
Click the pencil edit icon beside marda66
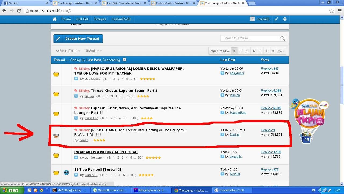pyautogui.click(x=276, y=19)
